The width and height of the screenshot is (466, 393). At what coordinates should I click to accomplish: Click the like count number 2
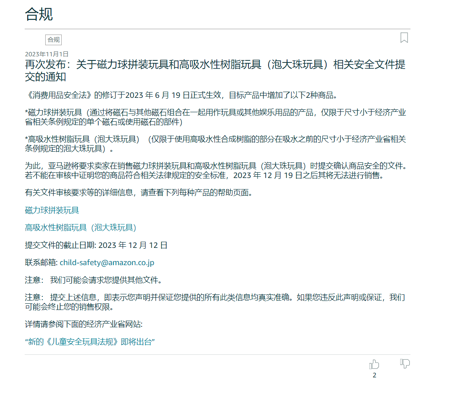pyautogui.click(x=374, y=375)
